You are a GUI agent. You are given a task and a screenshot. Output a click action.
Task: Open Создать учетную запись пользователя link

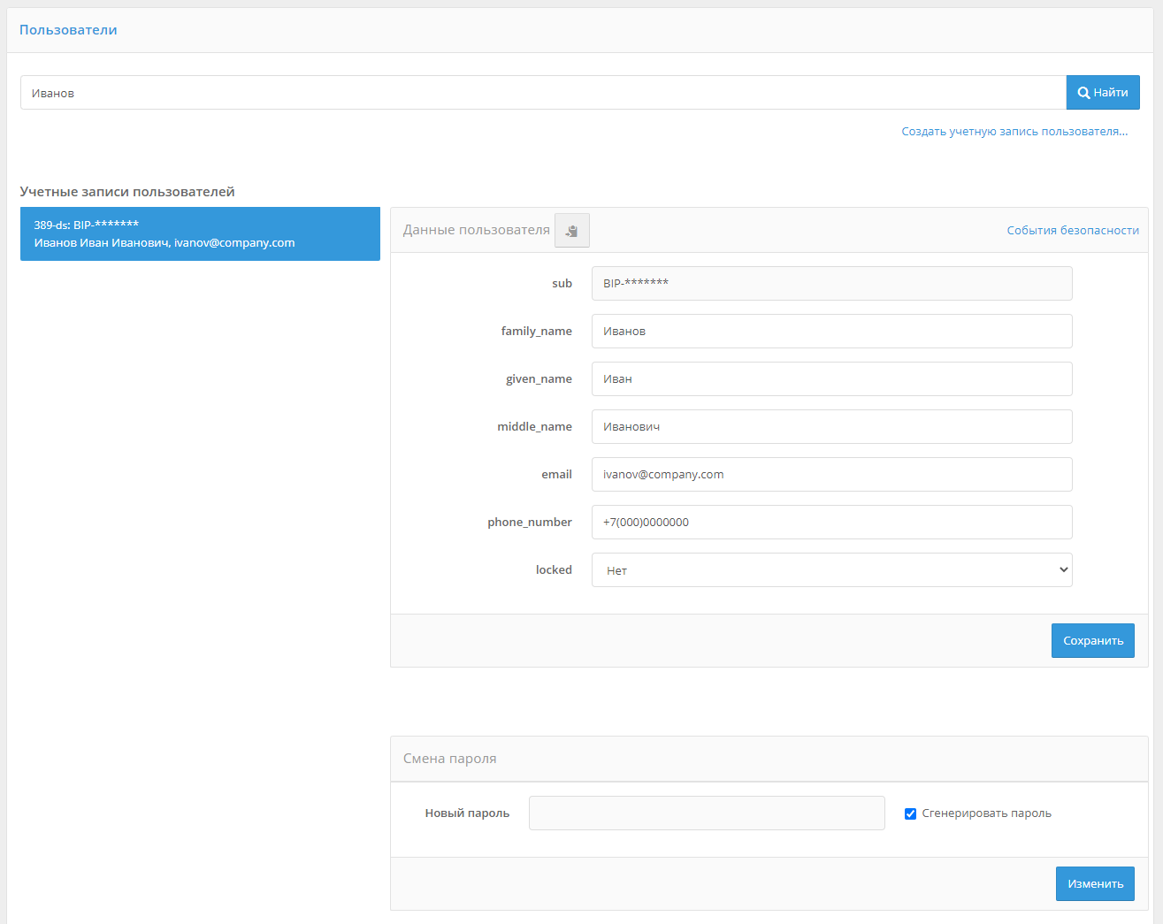tap(1014, 132)
